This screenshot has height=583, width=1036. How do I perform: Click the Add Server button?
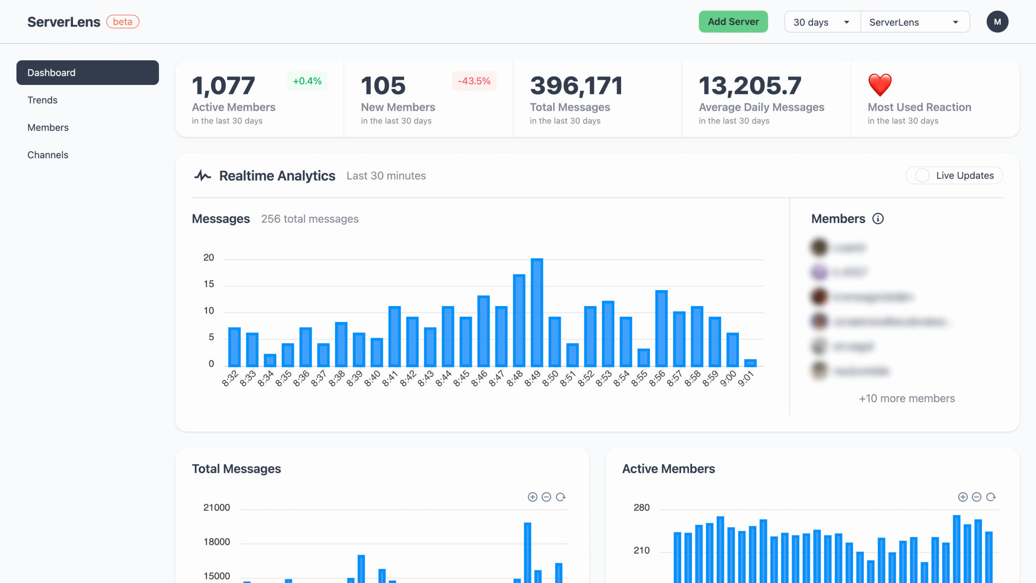733,22
